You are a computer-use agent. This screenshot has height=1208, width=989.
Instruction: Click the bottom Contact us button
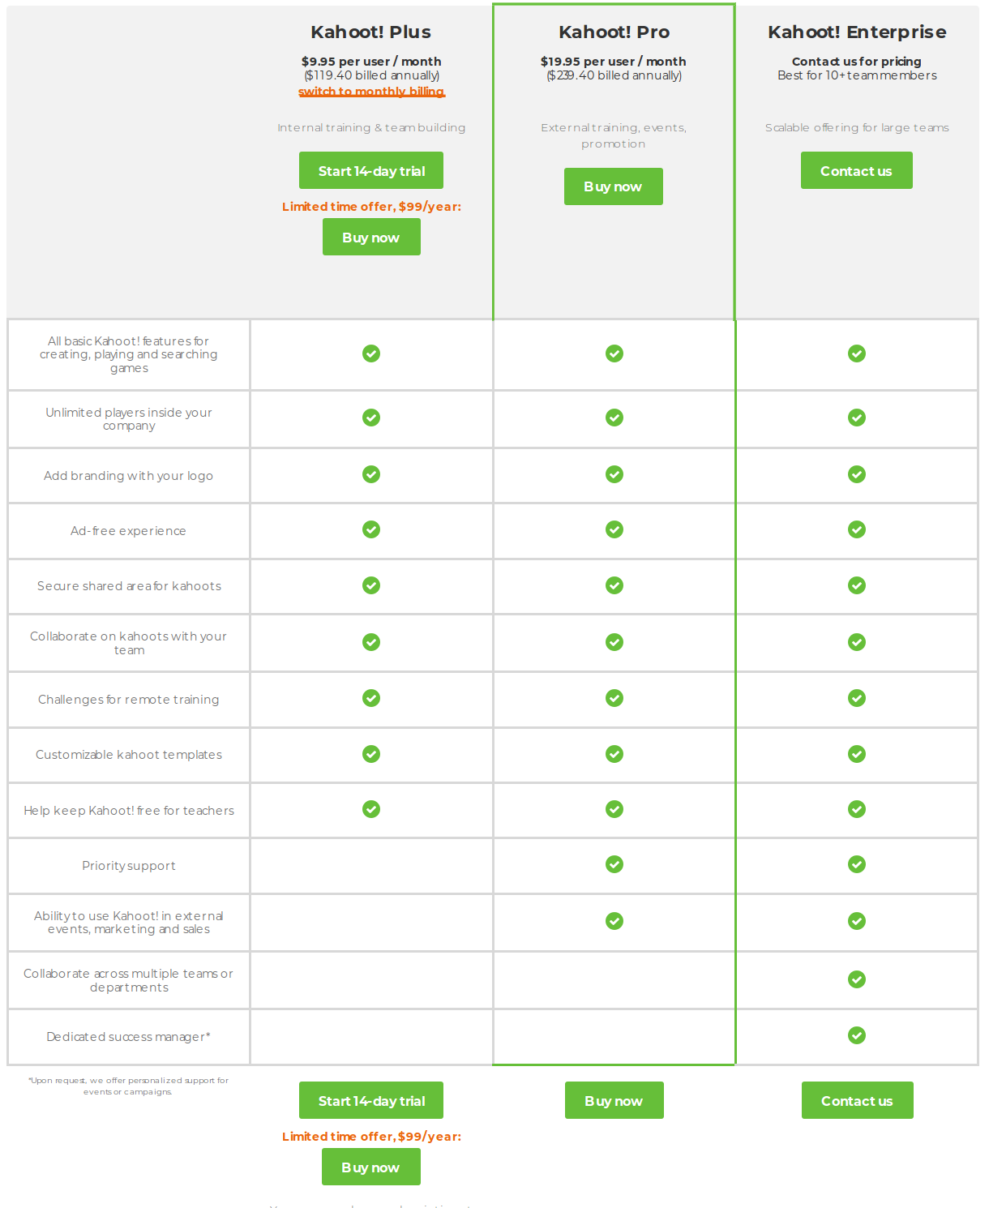coord(857,1101)
